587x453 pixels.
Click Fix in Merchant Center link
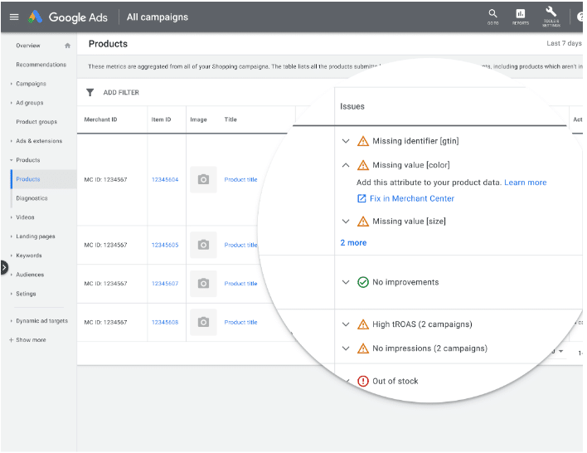(x=412, y=198)
